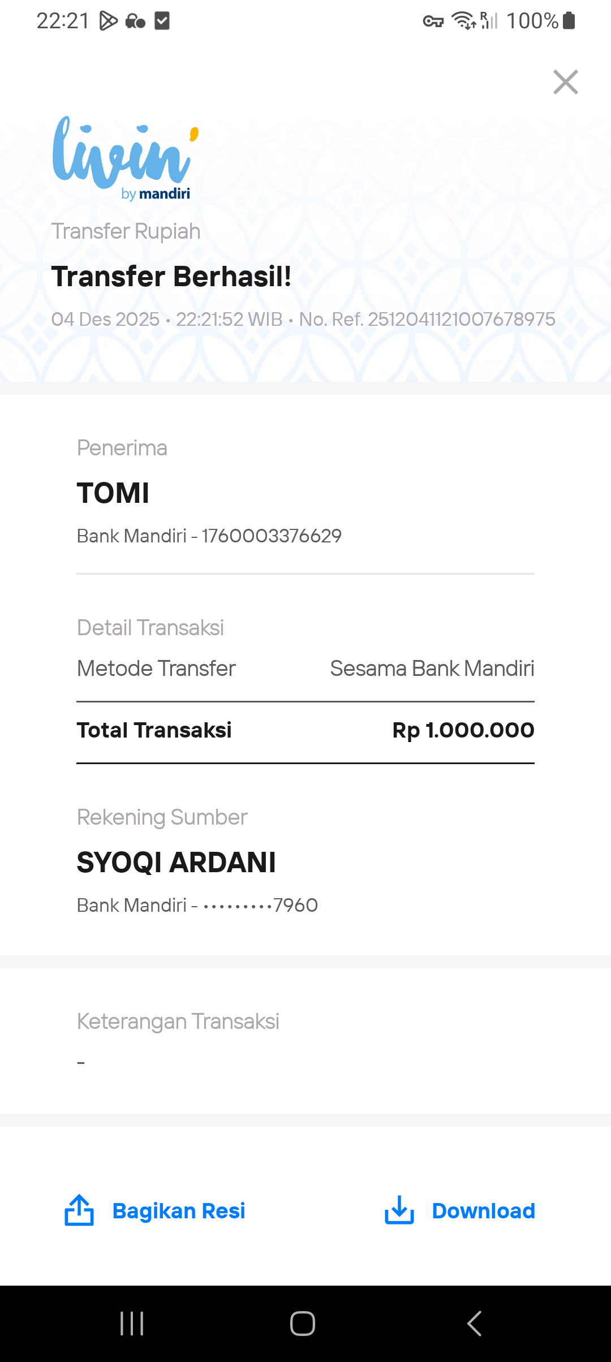This screenshot has width=611, height=1362.
Task: Tap the battery indicator icon
Action: (x=569, y=20)
